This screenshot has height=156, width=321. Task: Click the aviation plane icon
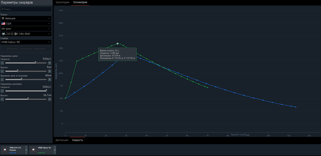click(x=3, y=18)
